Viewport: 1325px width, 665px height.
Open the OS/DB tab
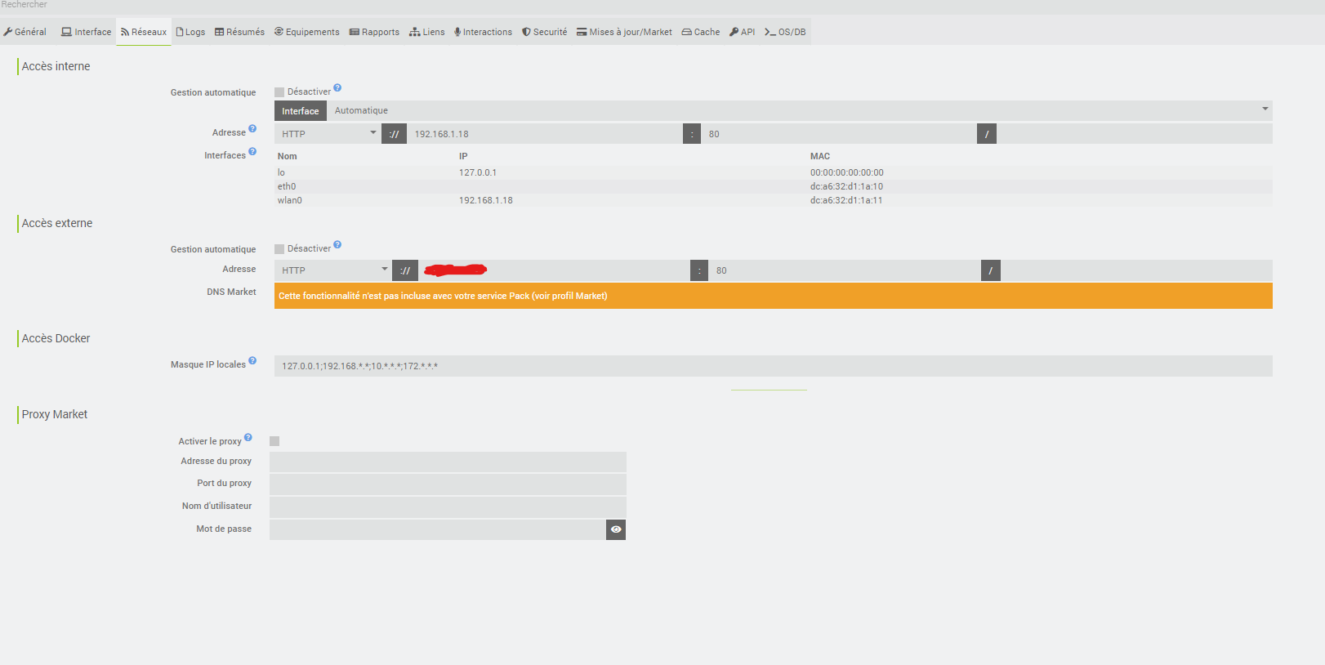[785, 32]
